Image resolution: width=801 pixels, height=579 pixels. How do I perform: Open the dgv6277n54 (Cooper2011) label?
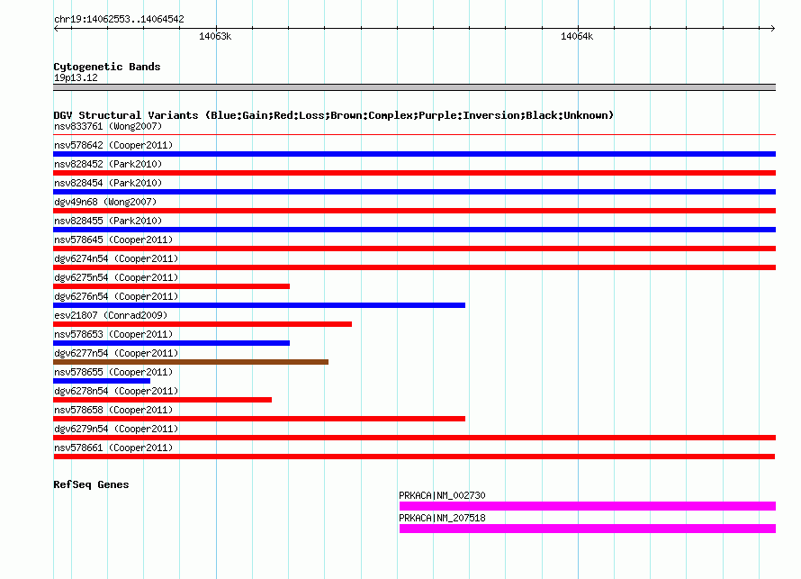[116, 353]
